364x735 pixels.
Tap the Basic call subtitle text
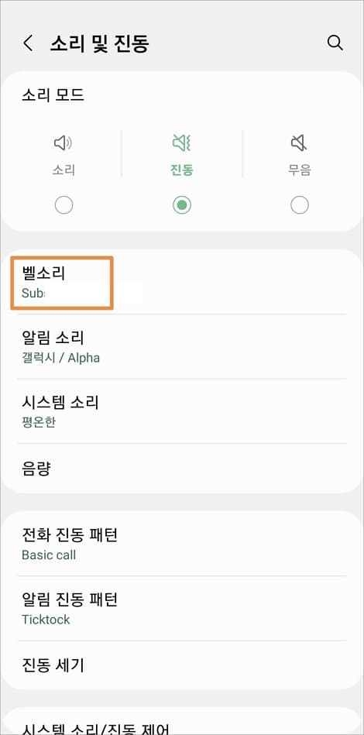[x=49, y=555]
